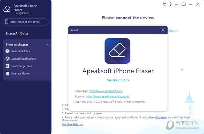Click the 'Please connect the device.' sidebar box
Image resolution: width=204 pixels, height=134 pixels.
(26, 22)
